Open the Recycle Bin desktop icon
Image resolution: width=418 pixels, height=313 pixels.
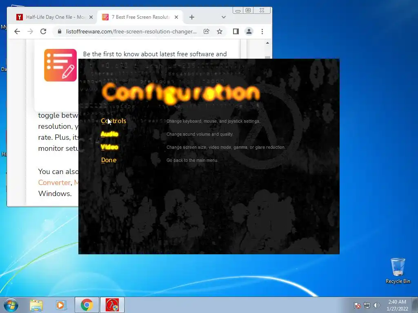[x=398, y=271]
